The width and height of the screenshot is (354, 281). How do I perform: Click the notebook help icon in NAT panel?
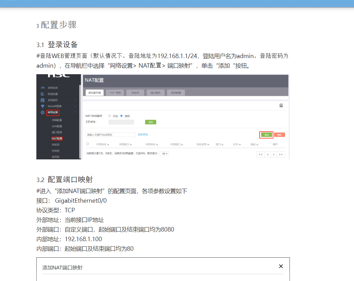281,105
